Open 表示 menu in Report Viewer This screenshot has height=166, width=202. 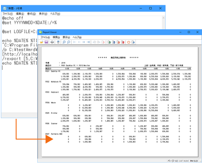[x=66, y=37]
